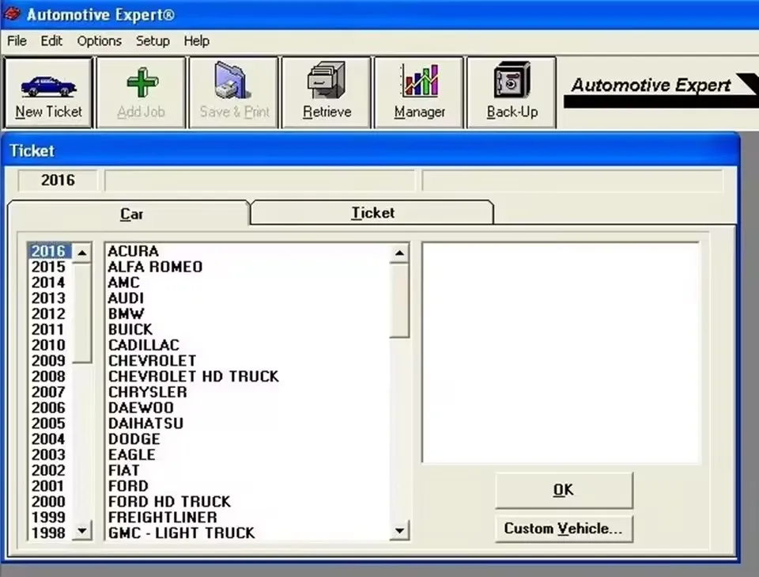The width and height of the screenshot is (759, 577).
Task: Click the Add Job icon
Action: pyautogui.click(x=140, y=91)
